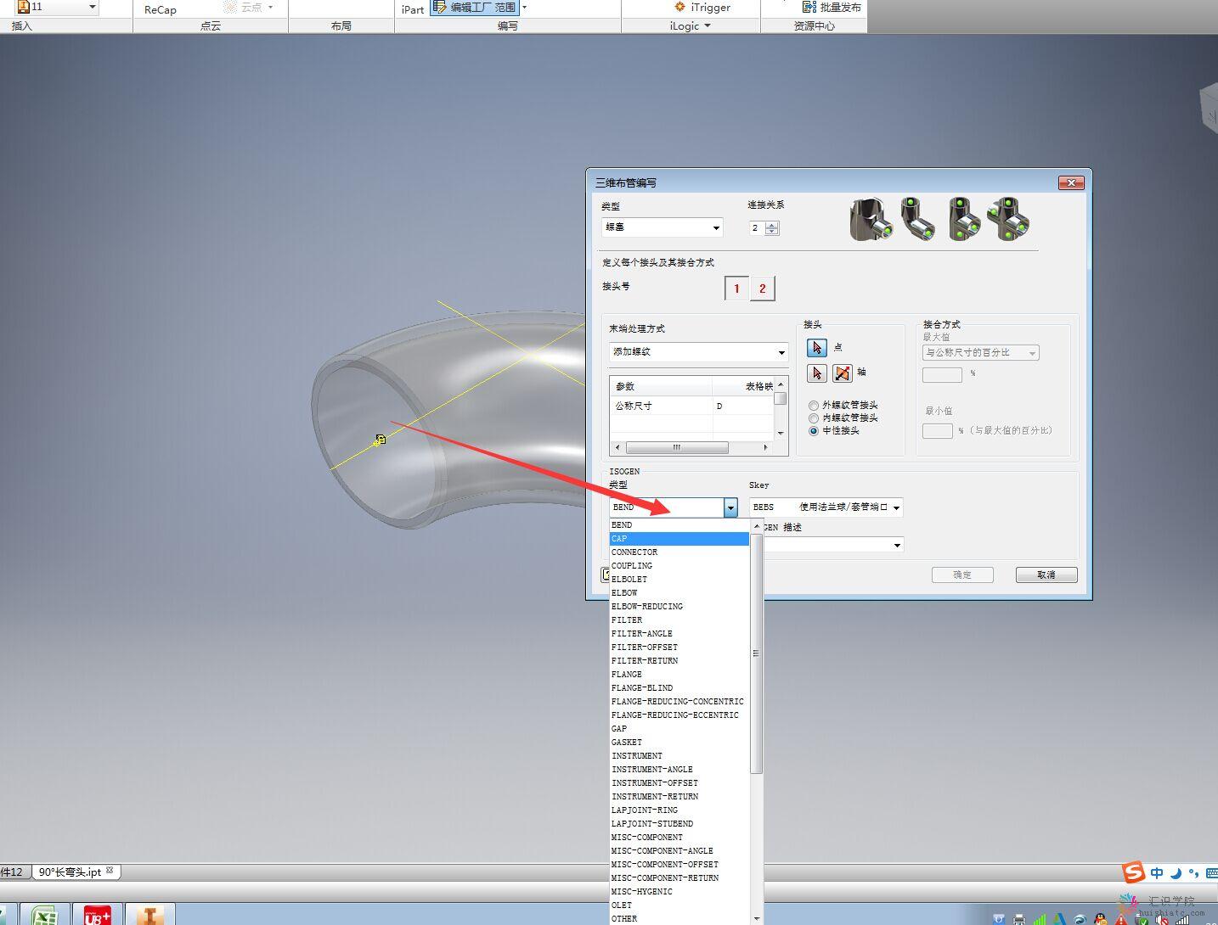Click the 公称尺寸 parameter cell
The height and width of the screenshot is (925, 1218).
661,406
